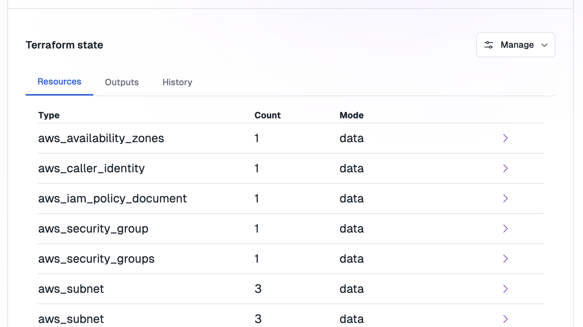583x327 pixels.
Task: Click the data mode for aws_availability_zones
Action: (x=352, y=138)
